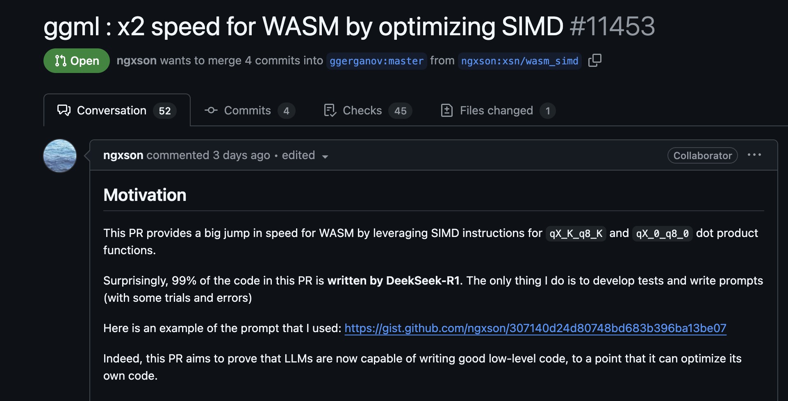
Task: Click ngxson's name in the merge description
Action: (137, 61)
